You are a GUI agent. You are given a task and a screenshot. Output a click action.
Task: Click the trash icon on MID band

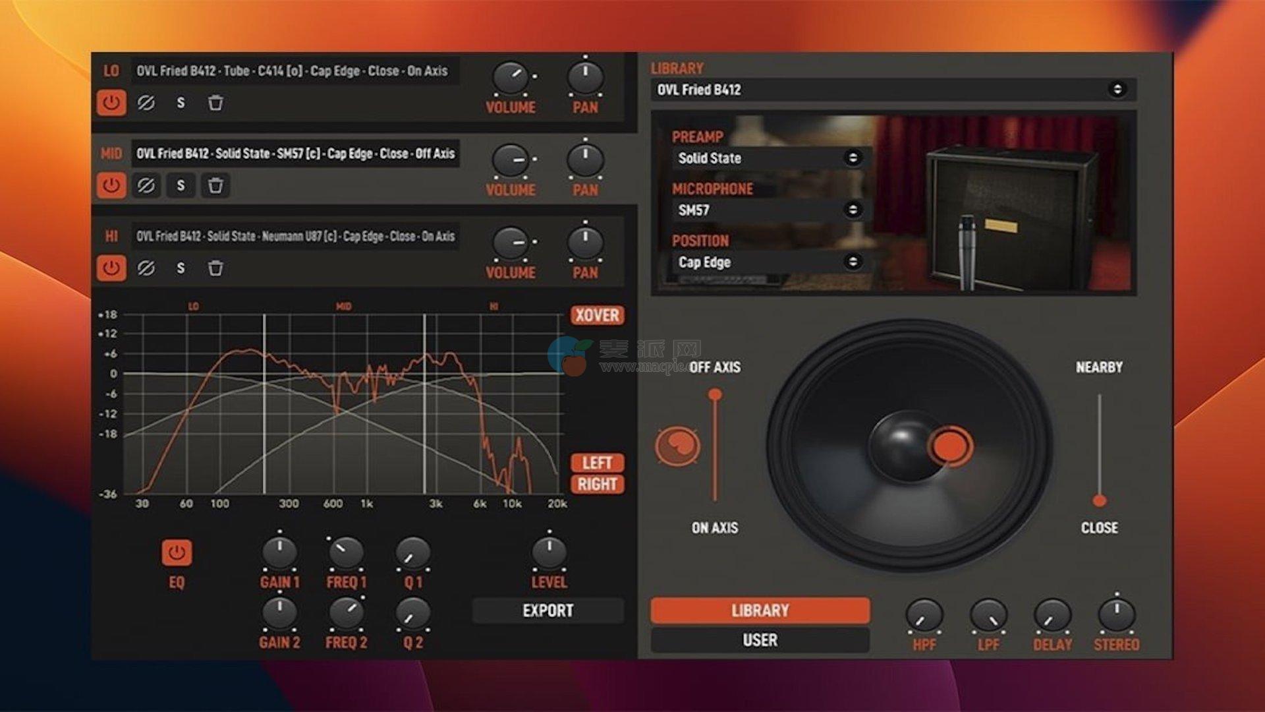215,185
